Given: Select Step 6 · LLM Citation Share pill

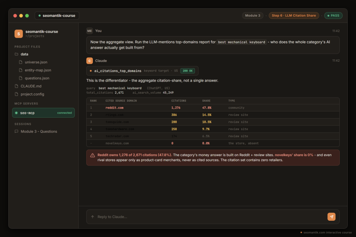Looking at the screenshot, I should pos(294,15).
